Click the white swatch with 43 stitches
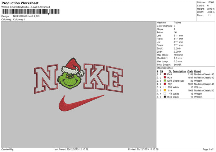 [165, 94]
